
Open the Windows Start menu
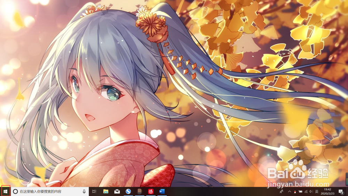click(x=6, y=191)
